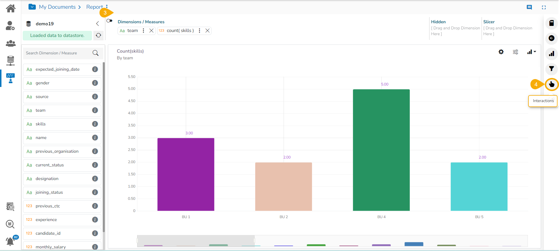Show info for the gender dimension

[95, 83]
